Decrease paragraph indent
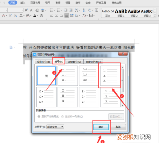Image resolution: width=159 pixels, height=143 pixels. (x=66, y=10)
